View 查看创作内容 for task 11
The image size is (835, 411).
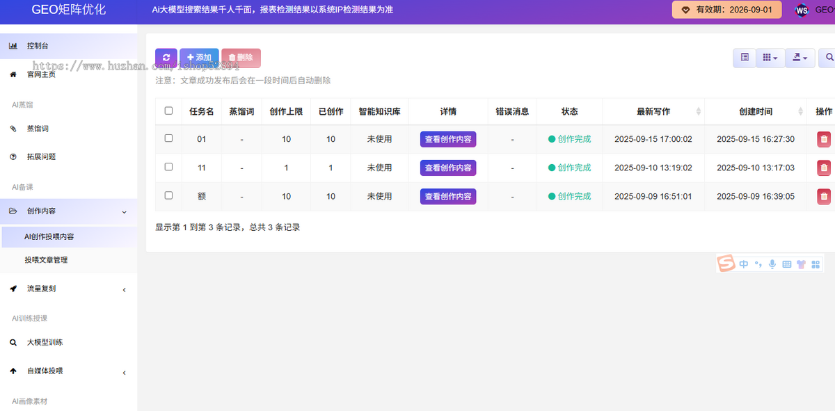448,168
